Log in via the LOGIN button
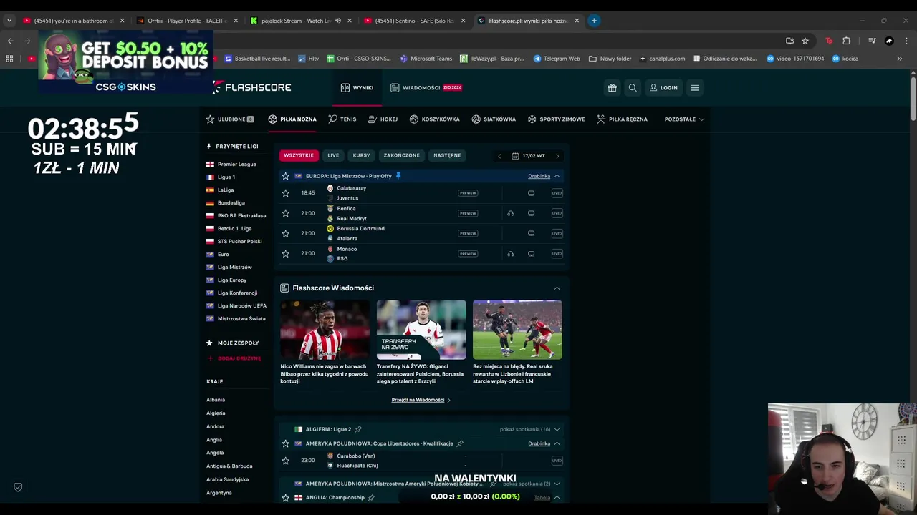The height and width of the screenshot is (515, 917). point(663,87)
